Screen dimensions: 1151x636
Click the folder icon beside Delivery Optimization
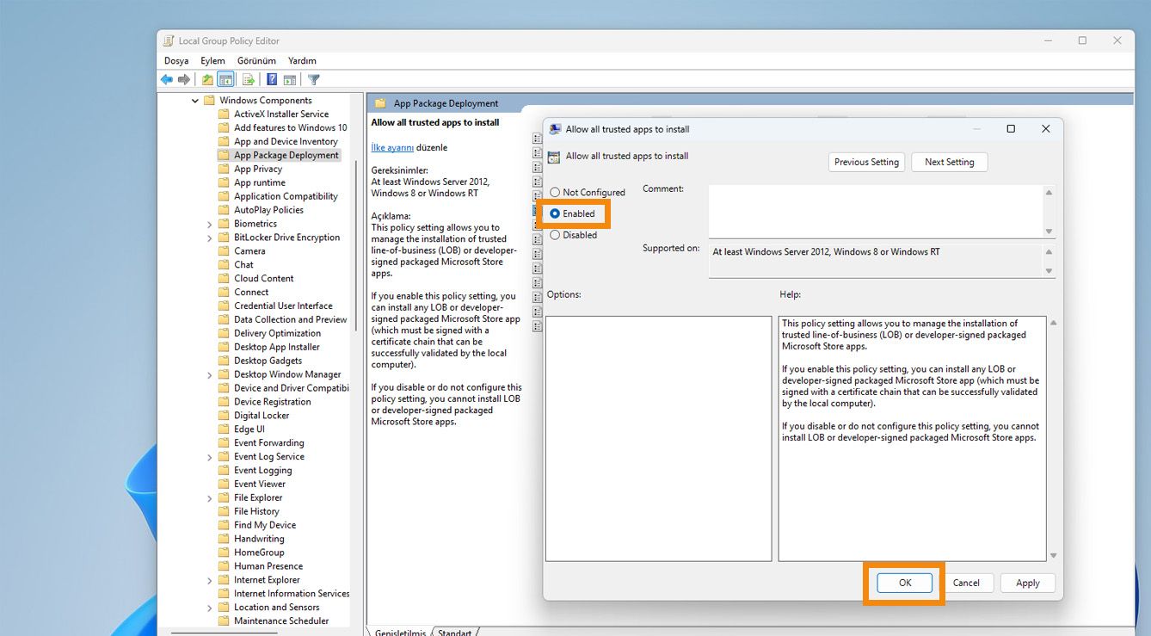coord(224,334)
